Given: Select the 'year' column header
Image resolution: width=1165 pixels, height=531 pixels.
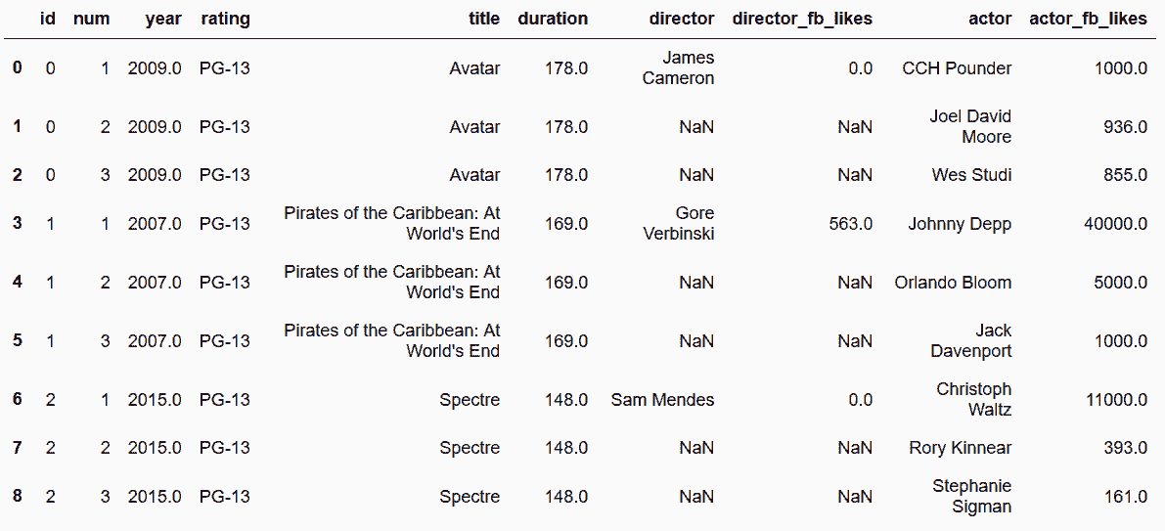Looking at the screenshot, I should tap(164, 21).
